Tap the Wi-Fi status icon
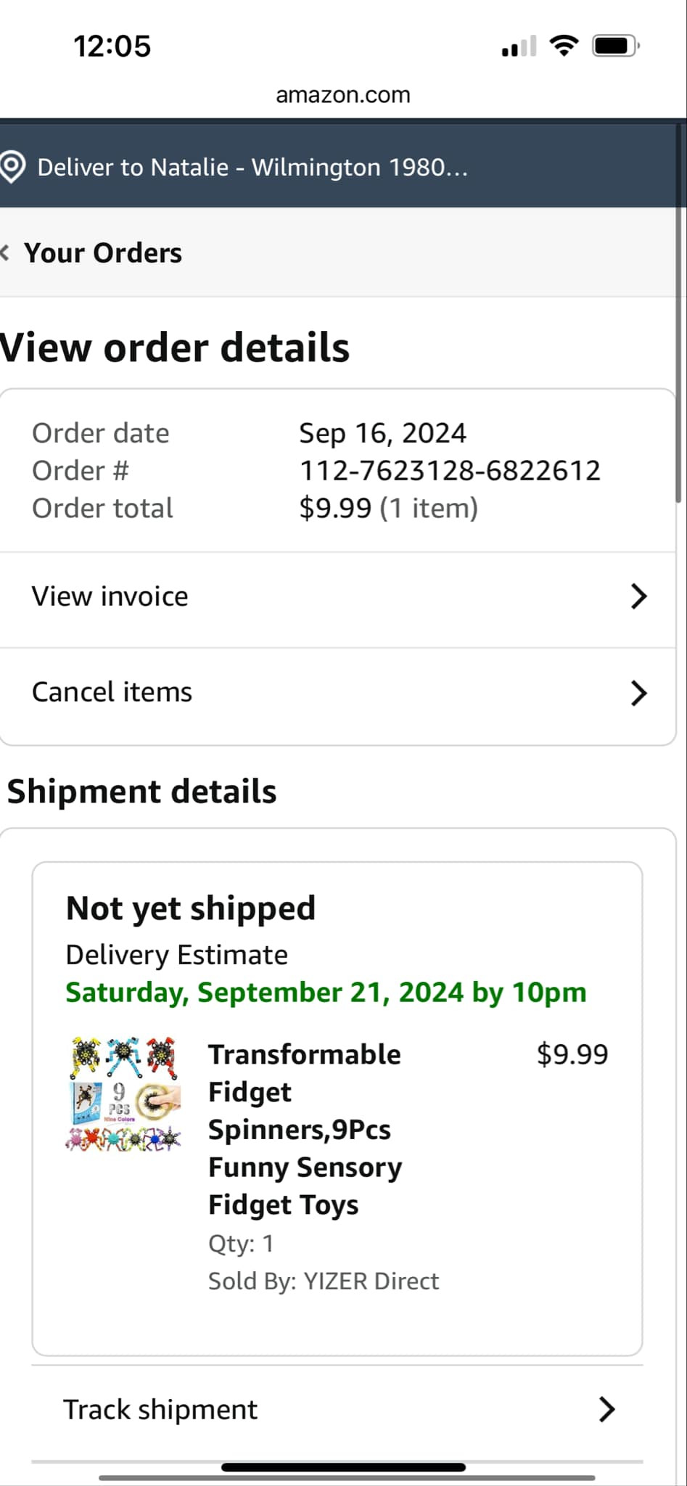This screenshot has height=1486, width=687. click(564, 46)
